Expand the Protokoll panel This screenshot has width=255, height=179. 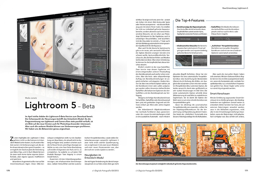[x=24, y=47]
